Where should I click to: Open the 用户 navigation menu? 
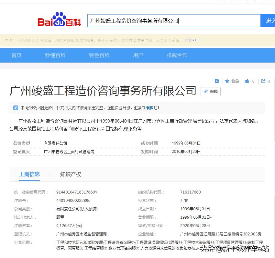138,55
